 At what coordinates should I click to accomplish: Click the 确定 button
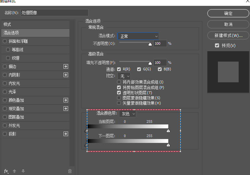[x=228, y=13]
